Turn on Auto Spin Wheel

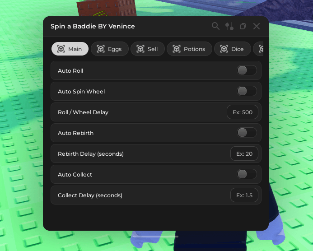click(x=247, y=91)
